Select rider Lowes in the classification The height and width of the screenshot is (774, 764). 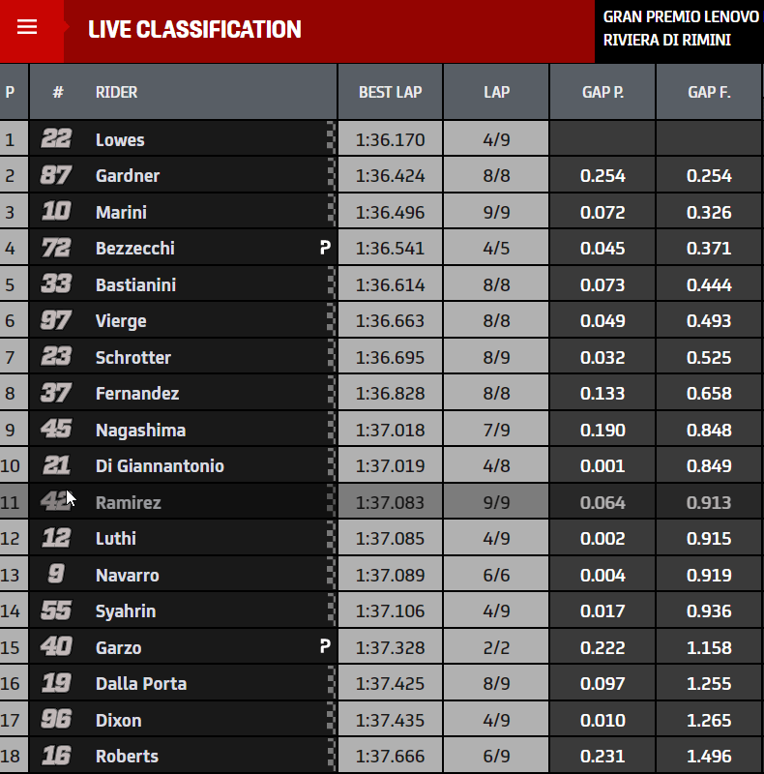pos(120,140)
